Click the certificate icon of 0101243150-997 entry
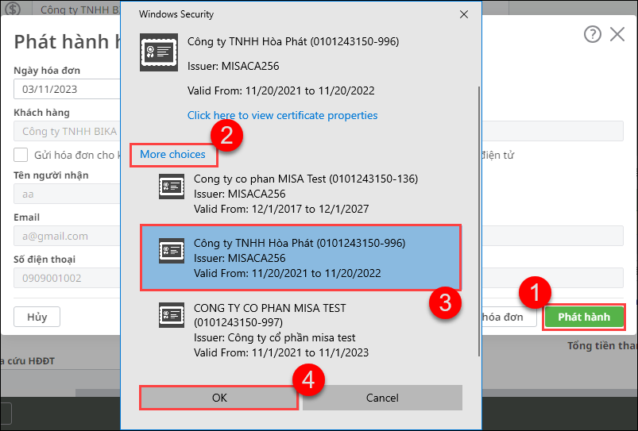The height and width of the screenshot is (431, 638). (x=172, y=315)
